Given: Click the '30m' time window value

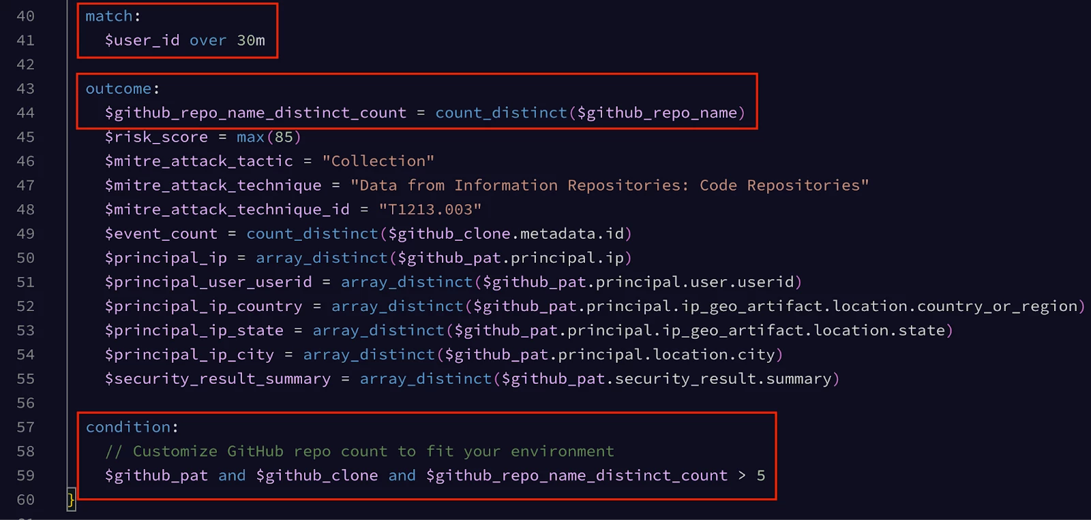Looking at the screenshot, I should 251,41.
